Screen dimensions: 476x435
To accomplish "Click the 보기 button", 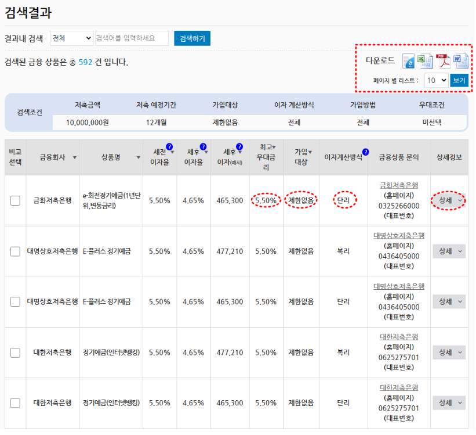I will click(x=459, y=80).
